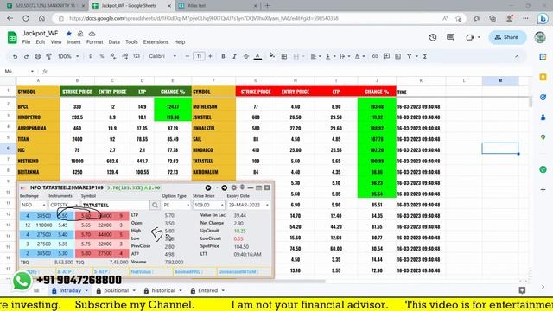Open the File menu
Viewport: 553px width, 311px height.
tap(26, 42)
